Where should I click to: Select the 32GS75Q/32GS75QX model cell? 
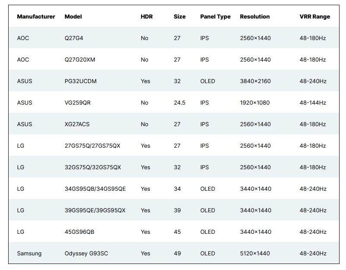(93, 168)
